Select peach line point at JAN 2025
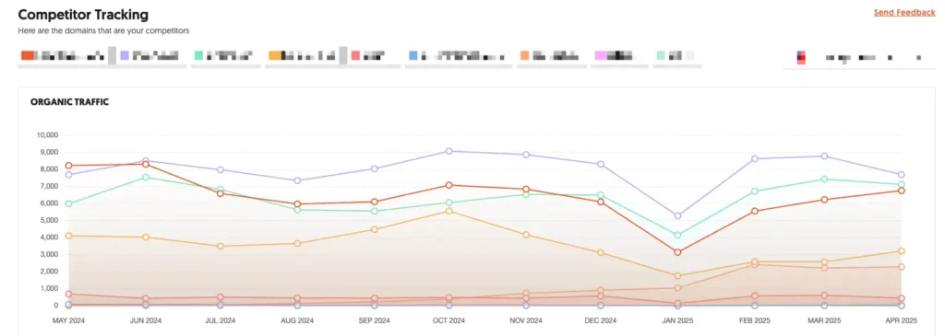 677,287
